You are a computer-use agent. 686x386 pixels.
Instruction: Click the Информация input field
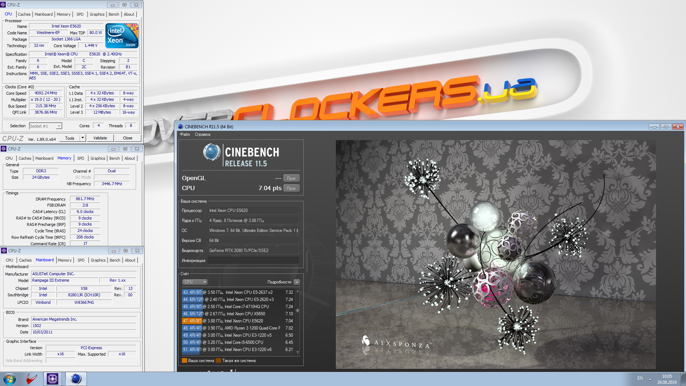pos(253,261)
